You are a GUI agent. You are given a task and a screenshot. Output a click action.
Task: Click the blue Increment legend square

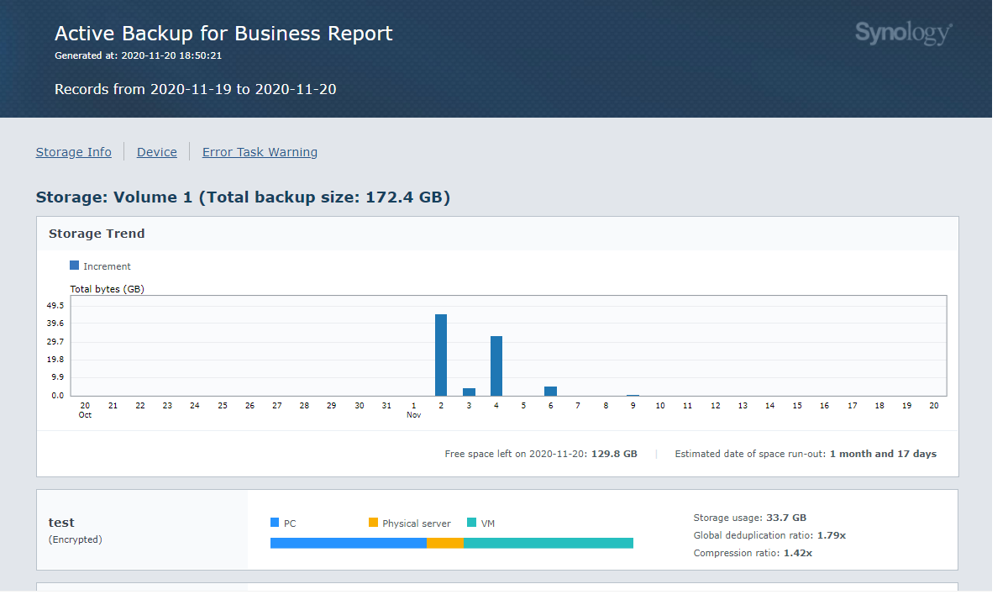tap(76, 266)
